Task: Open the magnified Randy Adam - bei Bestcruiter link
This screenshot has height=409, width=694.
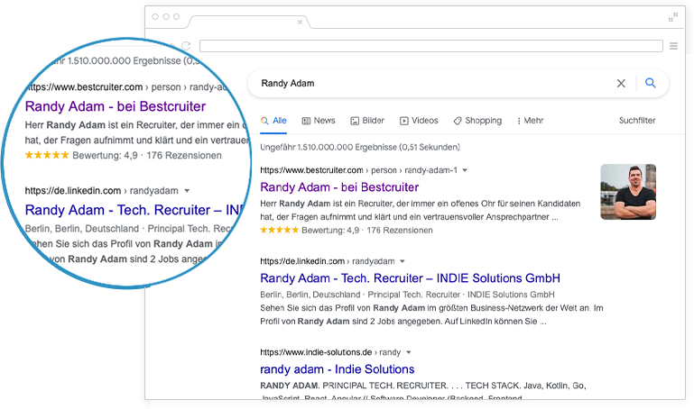Action: (x=116, y=106)
